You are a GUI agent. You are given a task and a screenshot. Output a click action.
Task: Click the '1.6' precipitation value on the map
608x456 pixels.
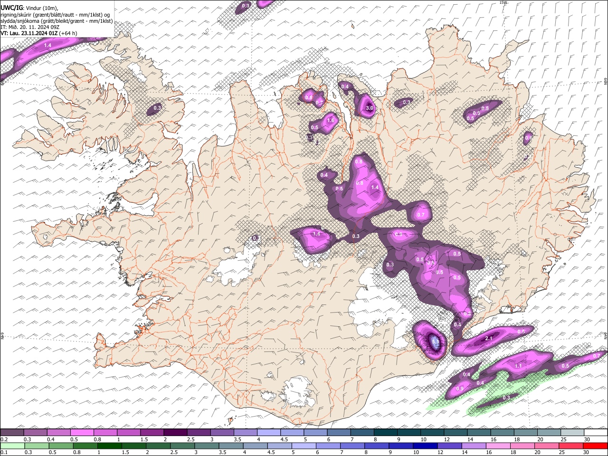click(331, 121)
